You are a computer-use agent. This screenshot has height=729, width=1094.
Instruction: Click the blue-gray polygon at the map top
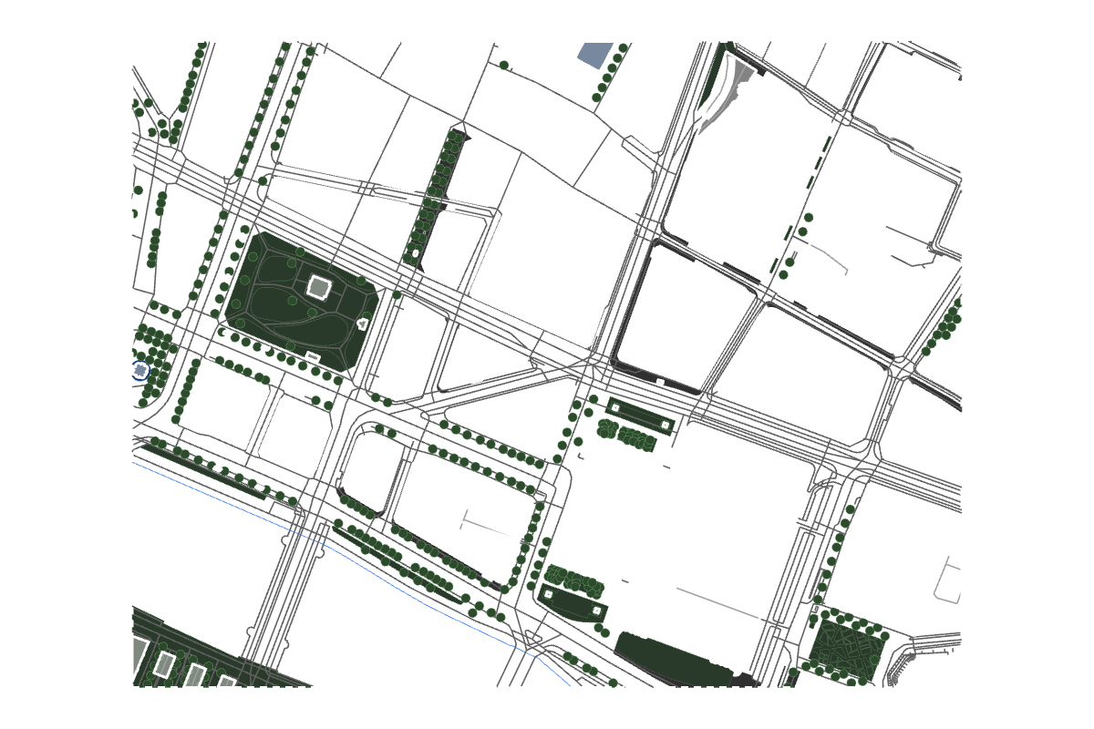click(594, 55)
